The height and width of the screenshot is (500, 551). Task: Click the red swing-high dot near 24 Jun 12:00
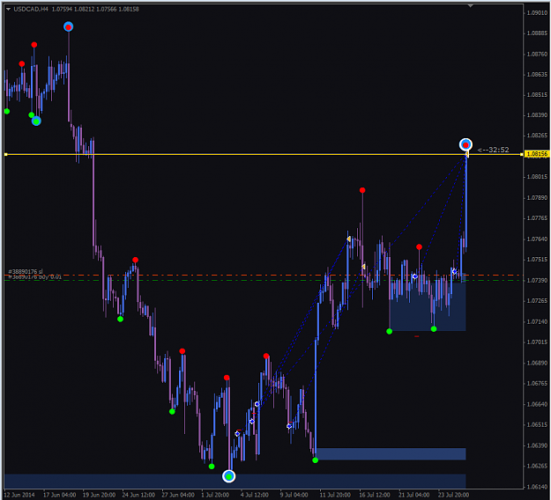pos(135,260)
